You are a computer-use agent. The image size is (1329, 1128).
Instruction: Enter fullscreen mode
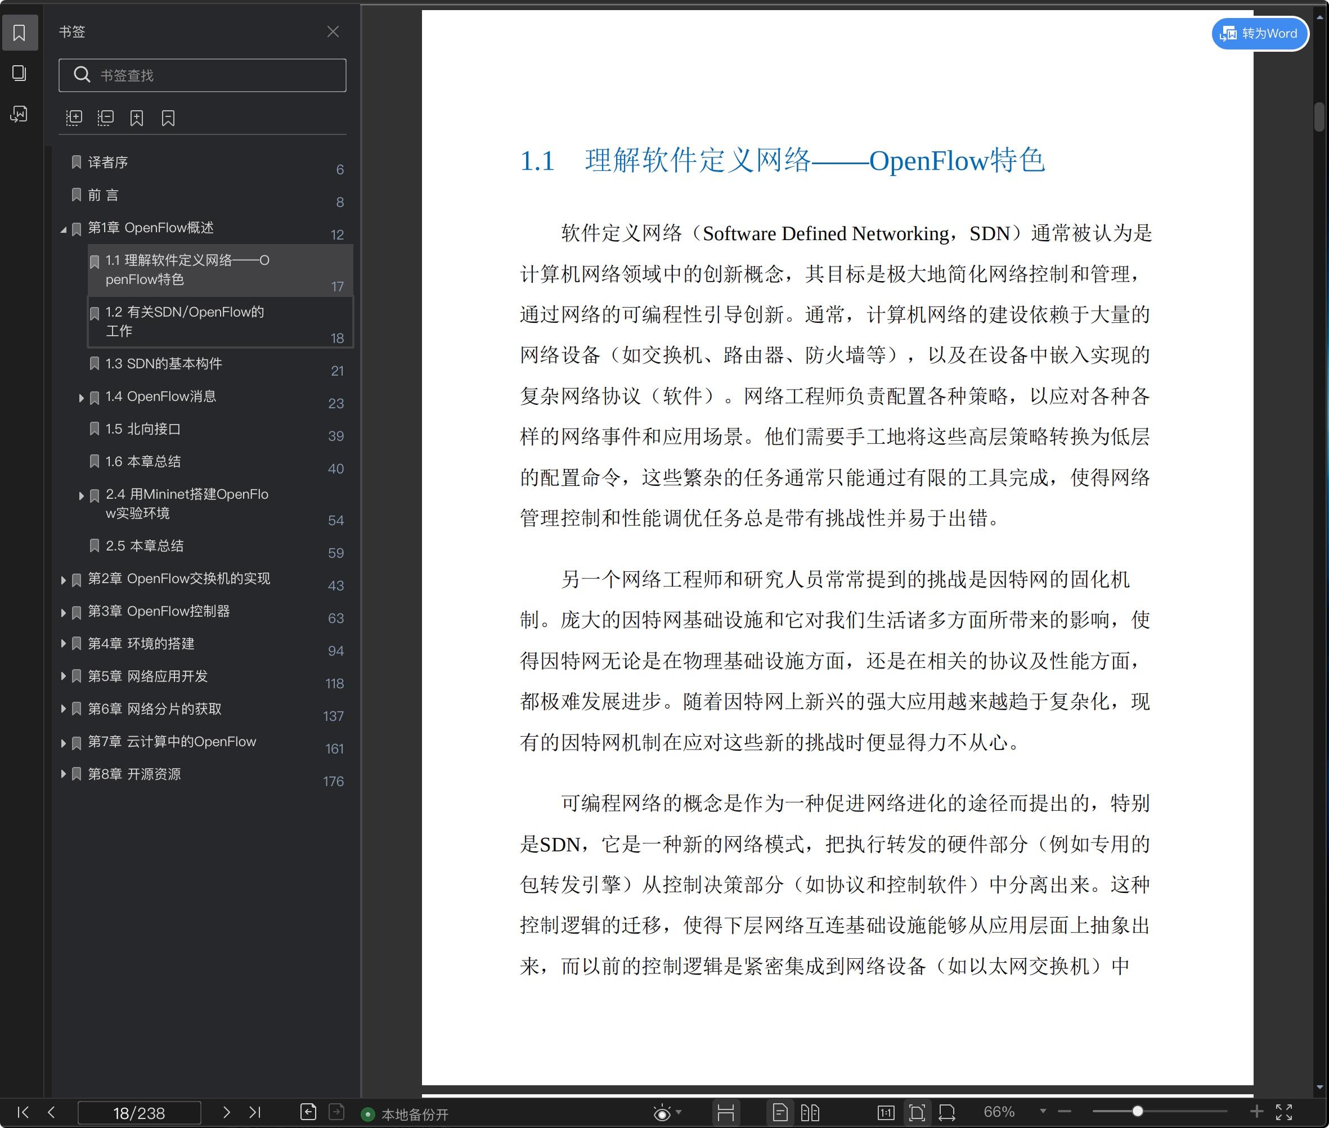[x=1284, y=1112]
